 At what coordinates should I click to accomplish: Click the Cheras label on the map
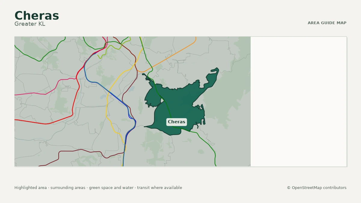[x=177, y=122]
